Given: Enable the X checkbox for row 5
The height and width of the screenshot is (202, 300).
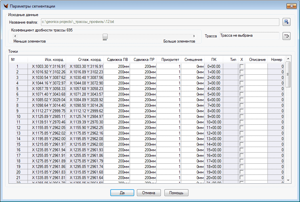Looking at the screenshot, I should point(242,88).
